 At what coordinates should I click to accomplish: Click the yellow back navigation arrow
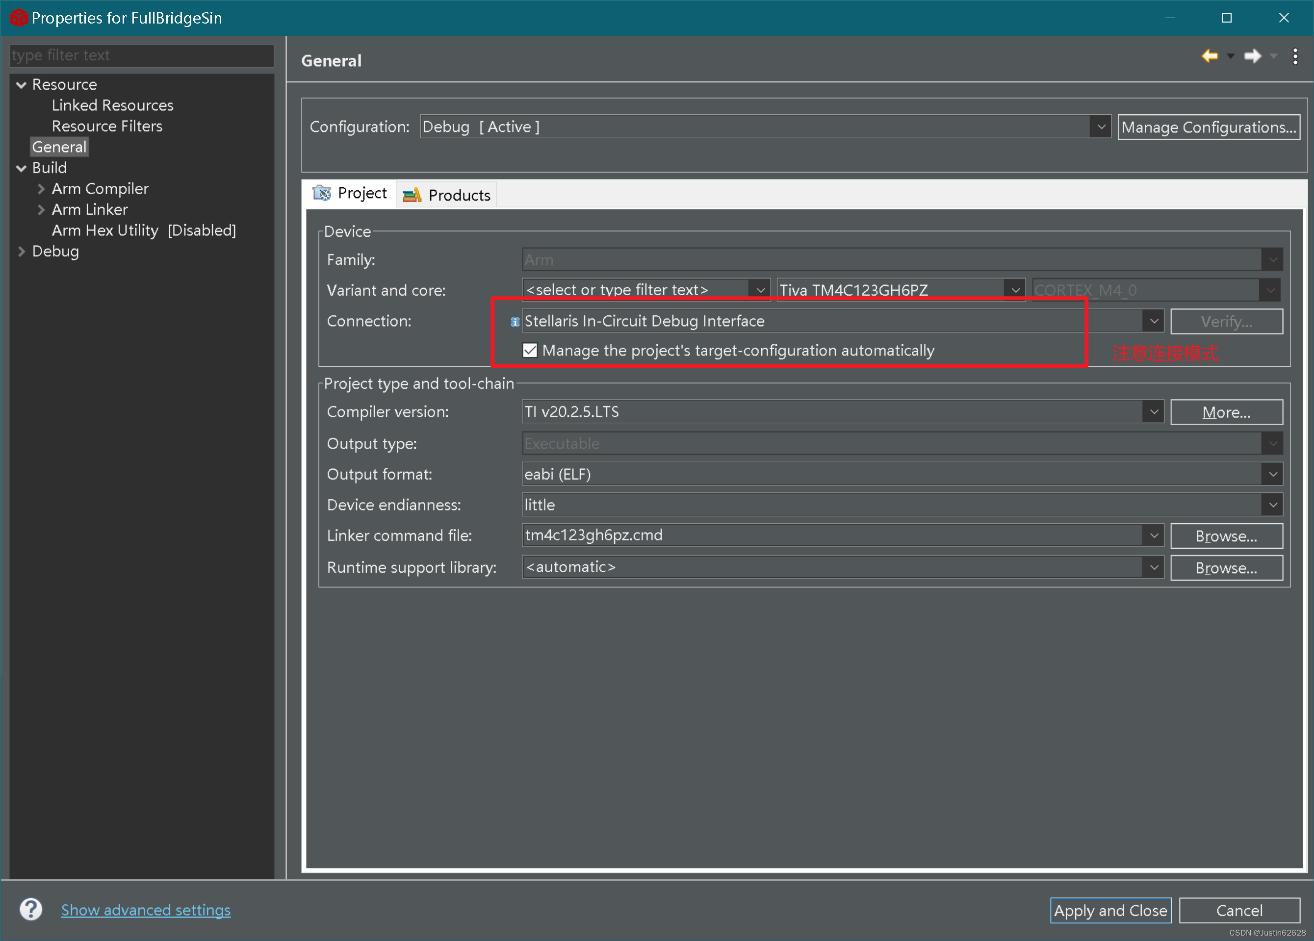[x=1209, y=56]
